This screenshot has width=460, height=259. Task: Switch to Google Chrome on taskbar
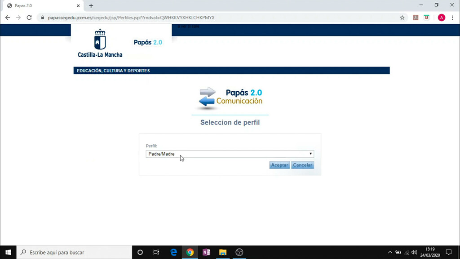(190, 252)
